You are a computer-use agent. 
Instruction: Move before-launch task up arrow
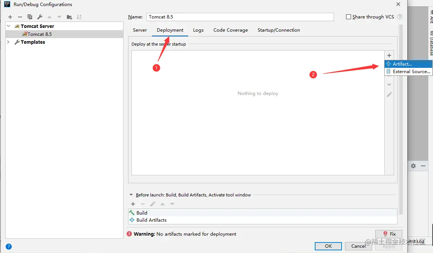(x=162, y=204)
